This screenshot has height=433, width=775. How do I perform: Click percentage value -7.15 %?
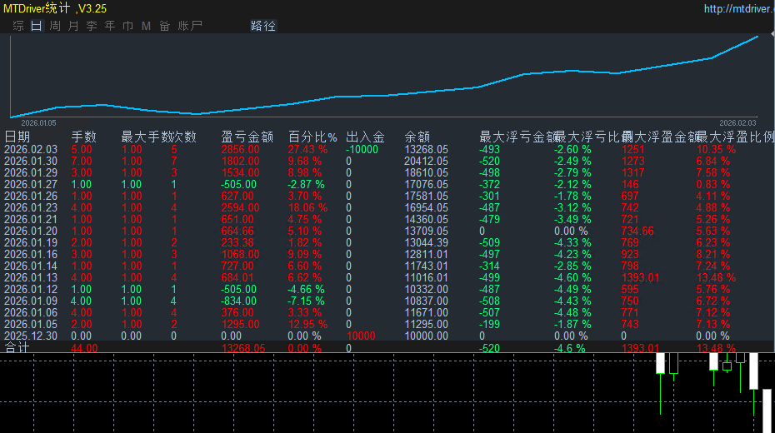click(x=306, y=301)
